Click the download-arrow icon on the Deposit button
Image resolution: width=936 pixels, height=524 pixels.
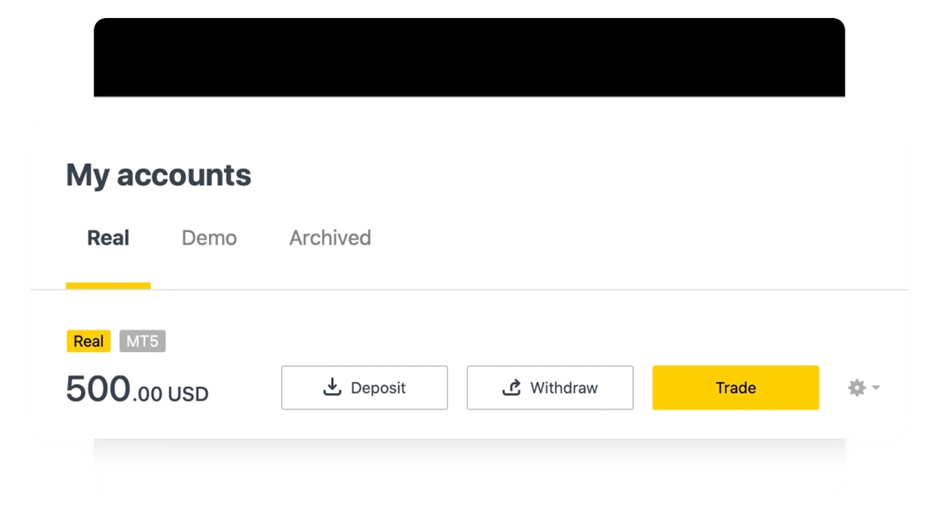click(x=332, y=387)
